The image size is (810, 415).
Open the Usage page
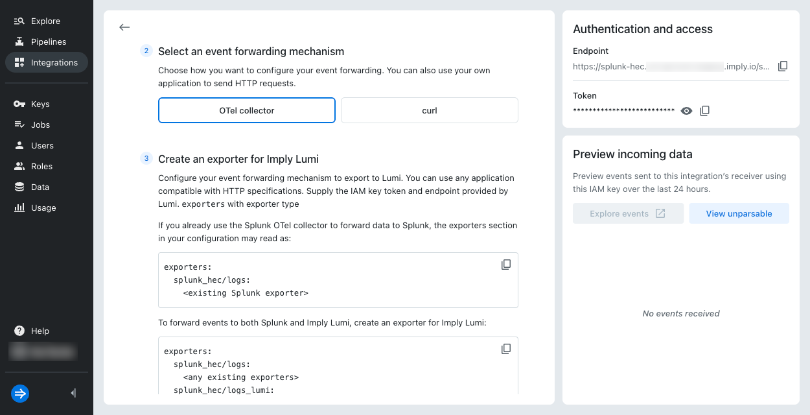click(46, 207)
